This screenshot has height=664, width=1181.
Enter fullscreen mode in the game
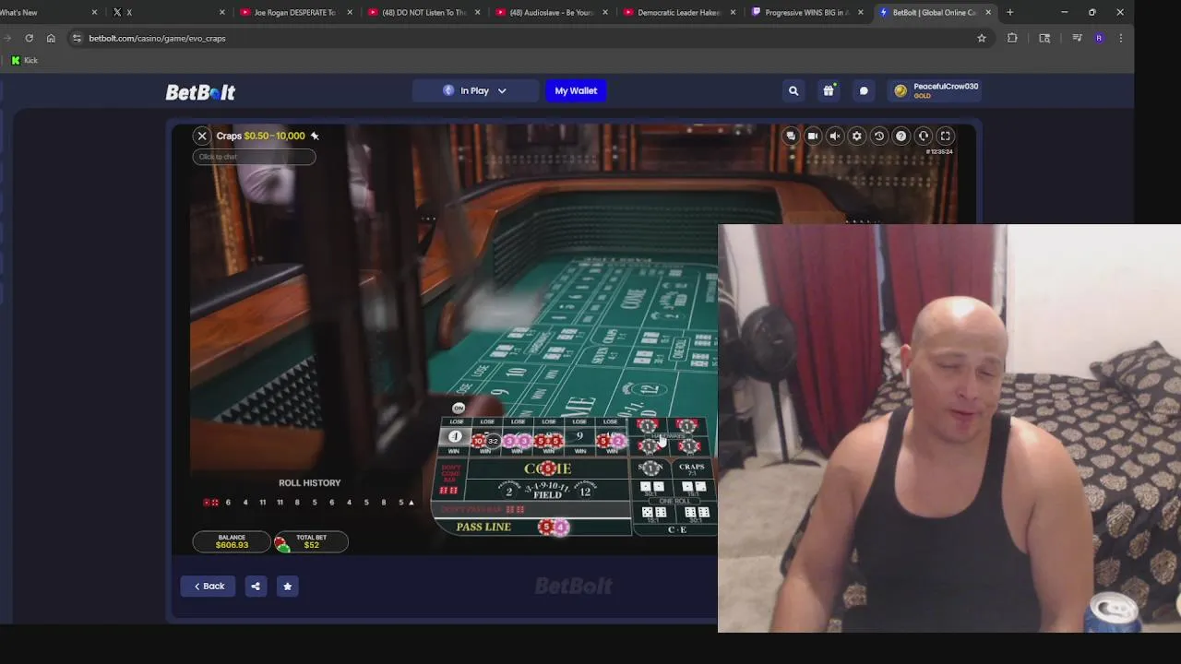(946, 136)
